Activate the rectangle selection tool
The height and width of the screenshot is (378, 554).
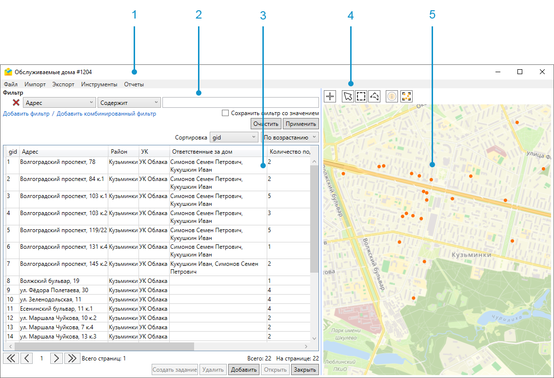361,96
